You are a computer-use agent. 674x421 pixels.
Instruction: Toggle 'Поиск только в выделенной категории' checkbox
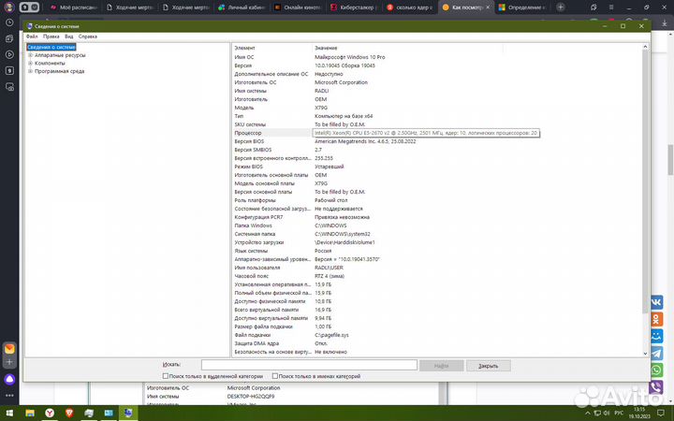(165, 376)
